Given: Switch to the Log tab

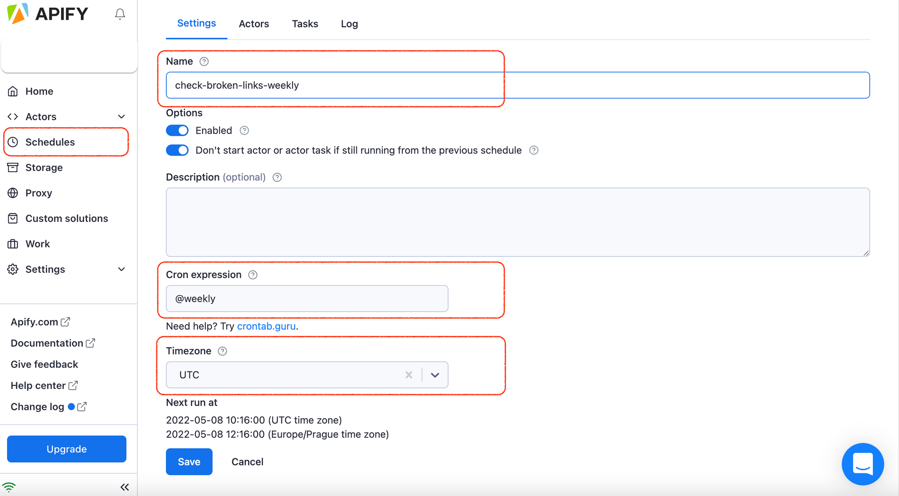Looking at the screenshot, I should click(x=349, y=24).
